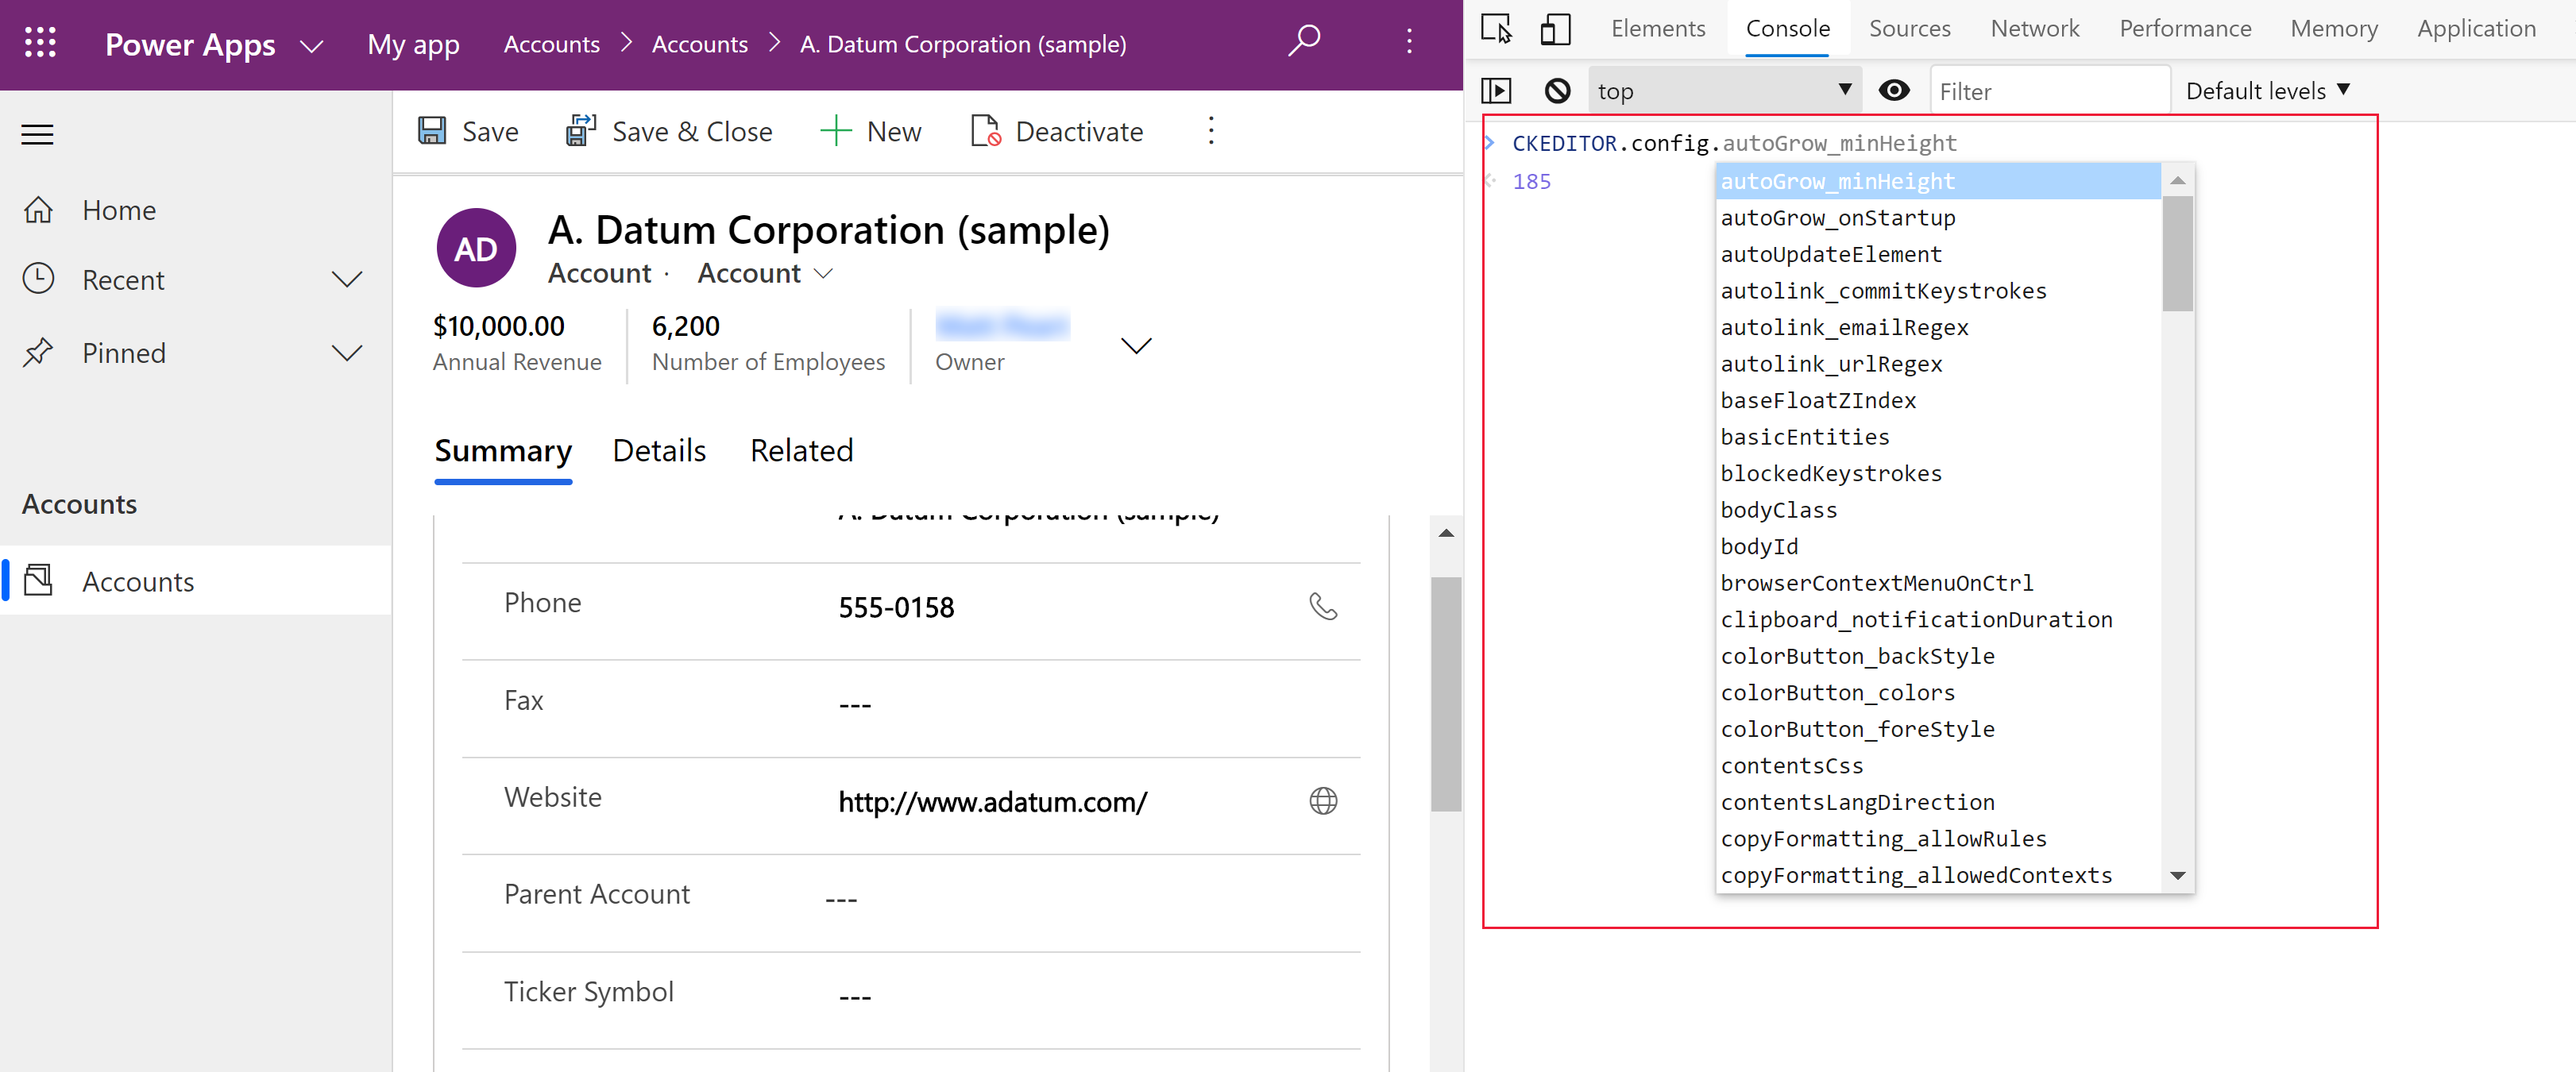Select the contentsLangDirection config property
2576x1072 pixels.
click(1858, 801)
